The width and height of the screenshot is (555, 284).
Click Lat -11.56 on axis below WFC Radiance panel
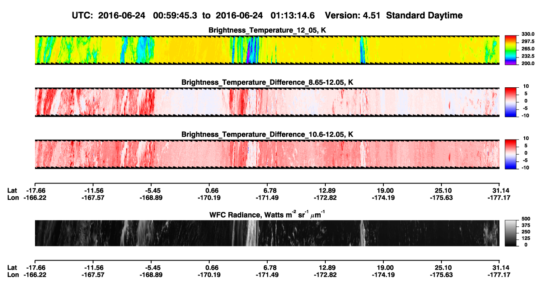pyautogui.click(x=93, y=267)
